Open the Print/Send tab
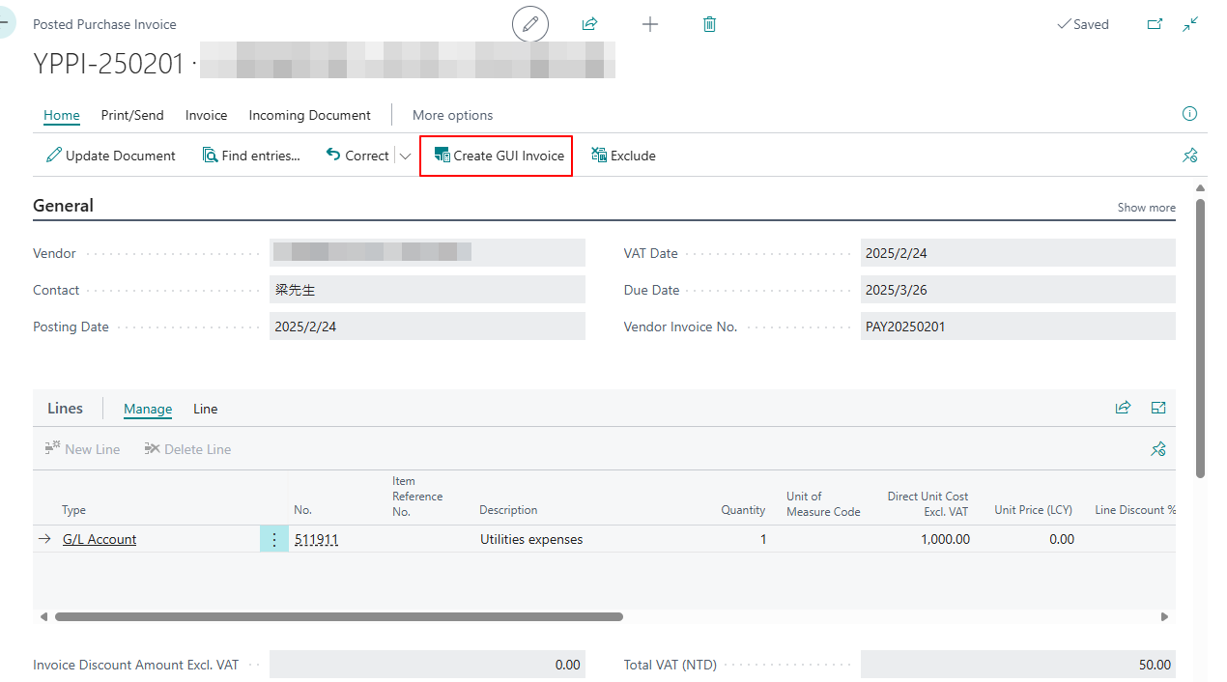Viewport: 1227px width, 682px height. [132, 115]
